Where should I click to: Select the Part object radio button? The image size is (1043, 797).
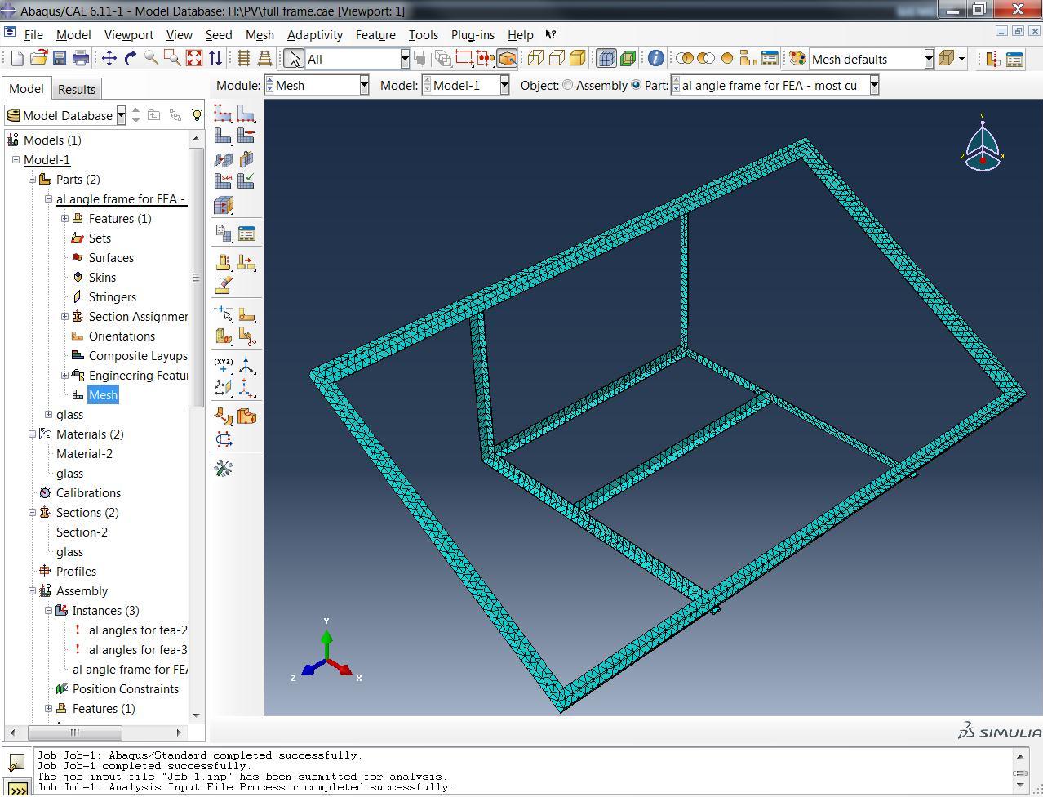pos(637,85)
